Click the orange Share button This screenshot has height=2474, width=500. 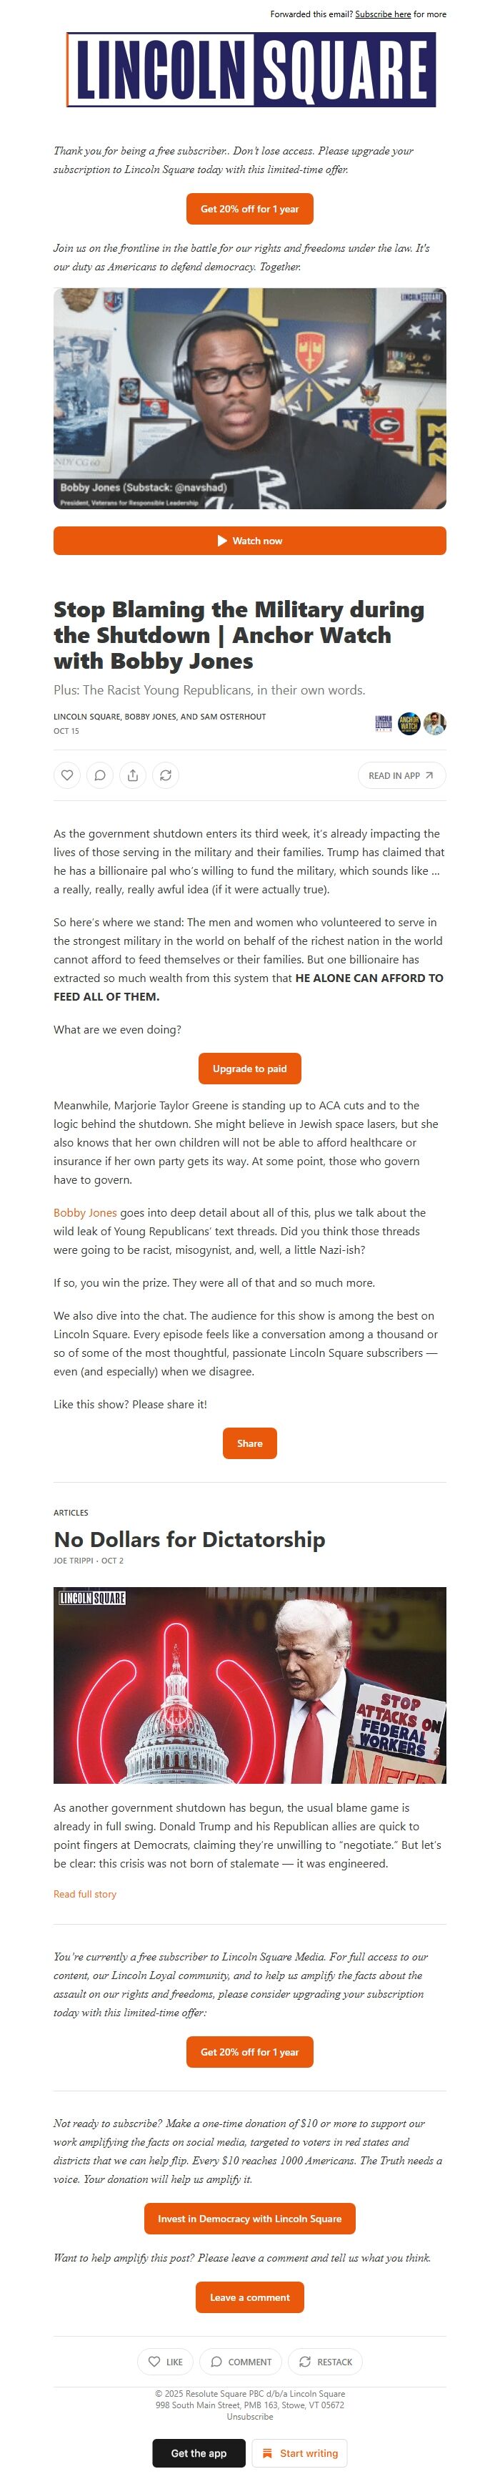tap(249, 1443)
